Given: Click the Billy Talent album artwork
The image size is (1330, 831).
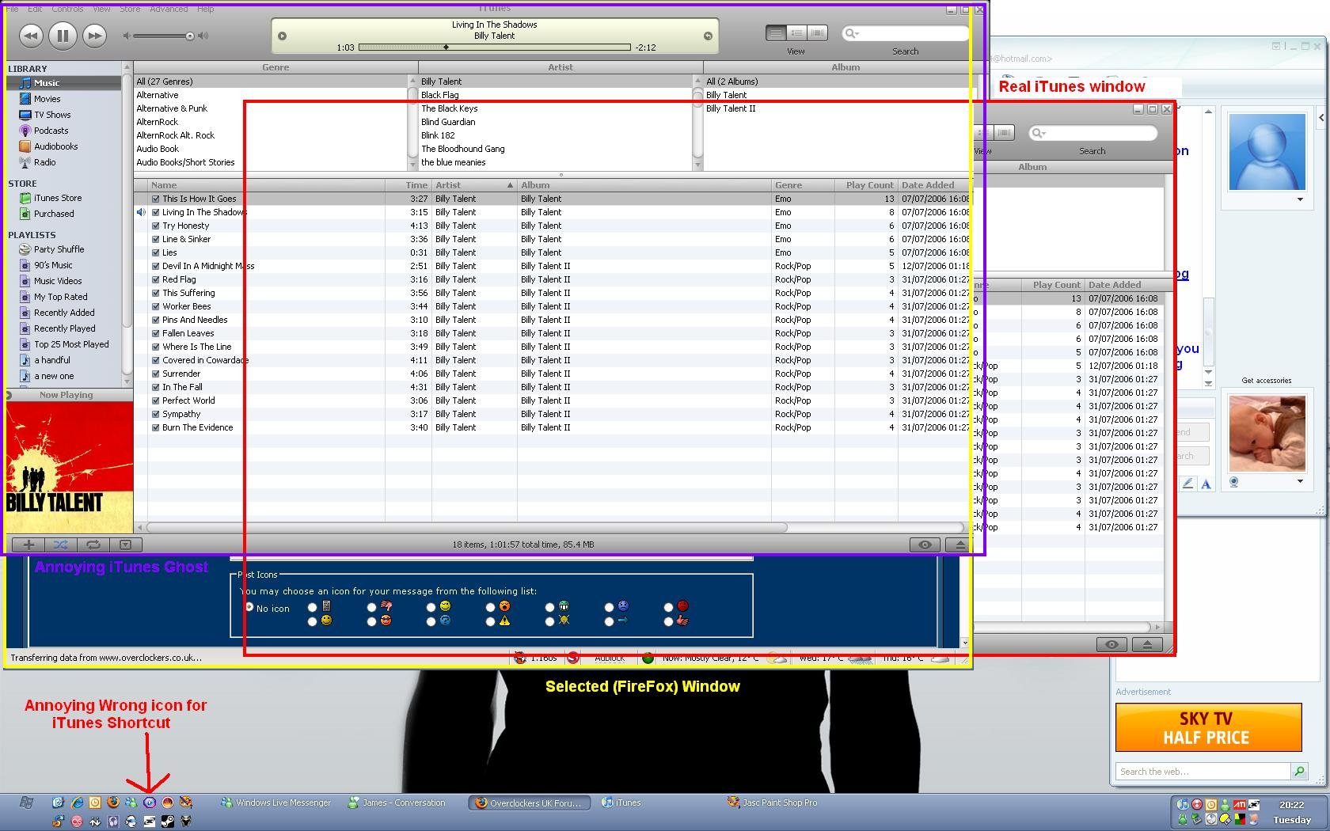Looking at the screenshot, I should click(x=69, y=466).
